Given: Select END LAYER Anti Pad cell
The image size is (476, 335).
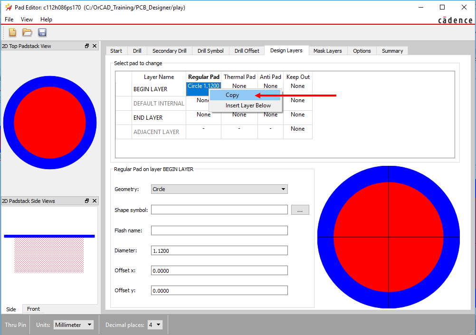Looking at the screenshot, I should coord(270,117).
